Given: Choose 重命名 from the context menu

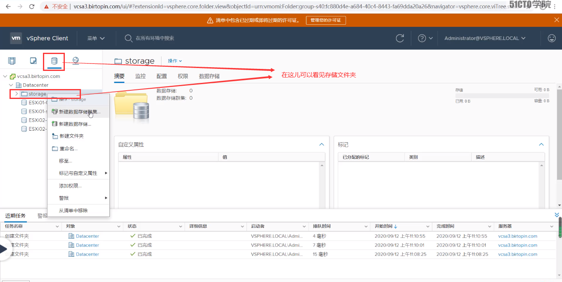Looking at the screenshot, I should pos(78,148).
